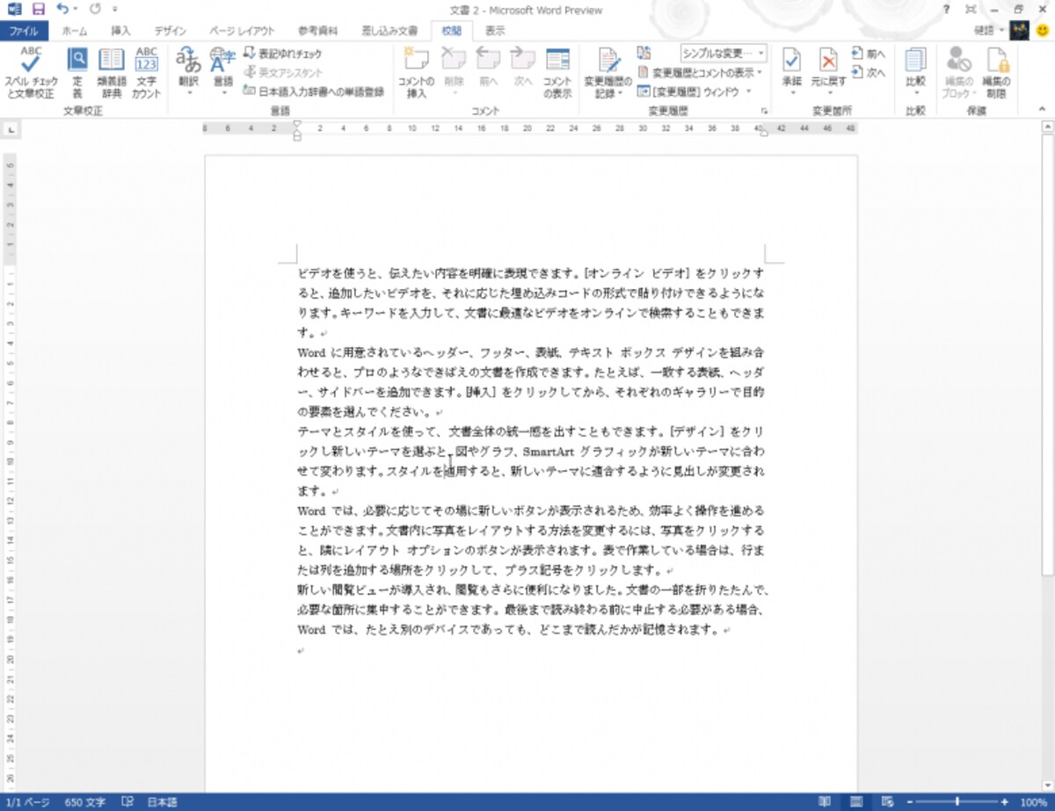1055x811 pixels.
Task: Switch to the 表示 tab
Action: click(495, 31)
